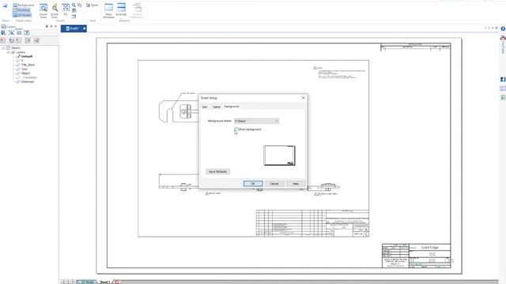
Task: Click the Zoom Area tool
Action: point(43,10)
